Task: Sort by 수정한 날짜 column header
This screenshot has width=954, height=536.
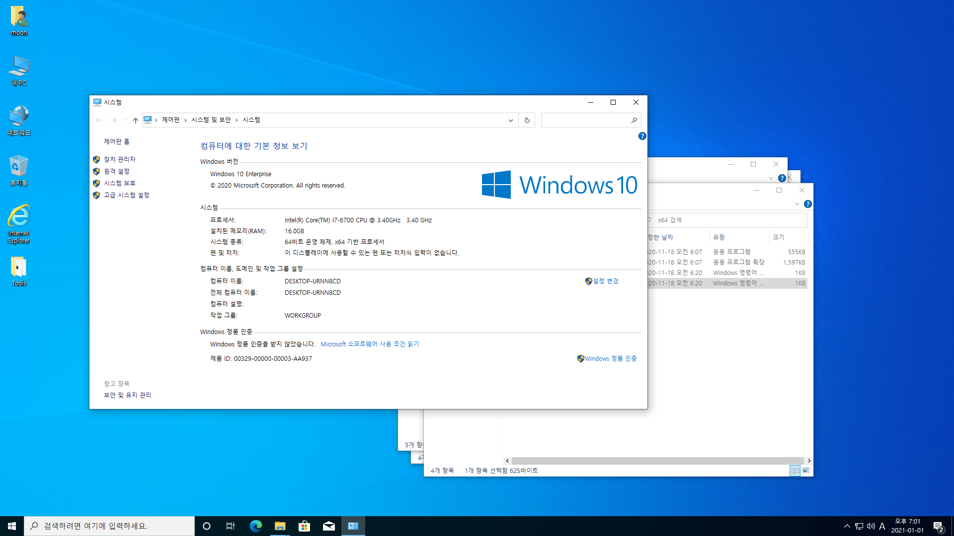Action: coord(679,237)
